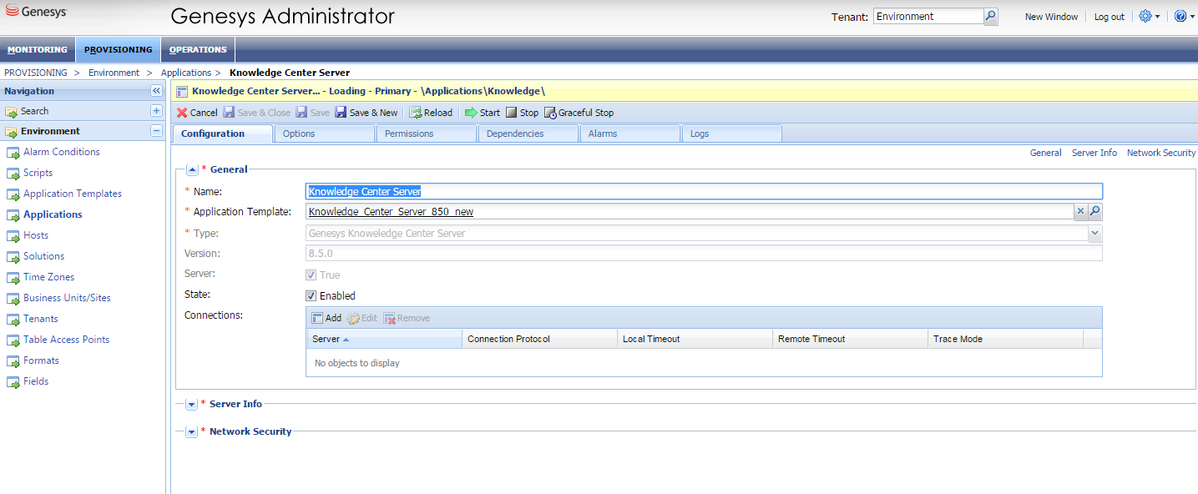Browse application templates with magnifier icon

[1095, 212]
